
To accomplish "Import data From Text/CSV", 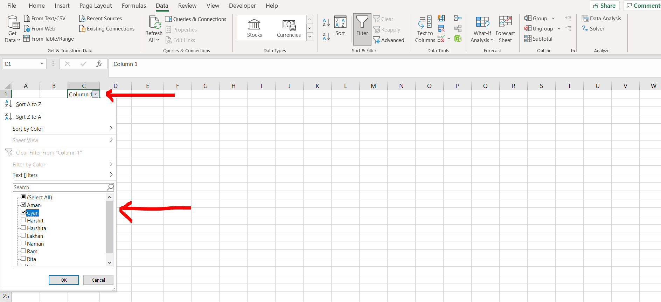I will pos(44,18).
